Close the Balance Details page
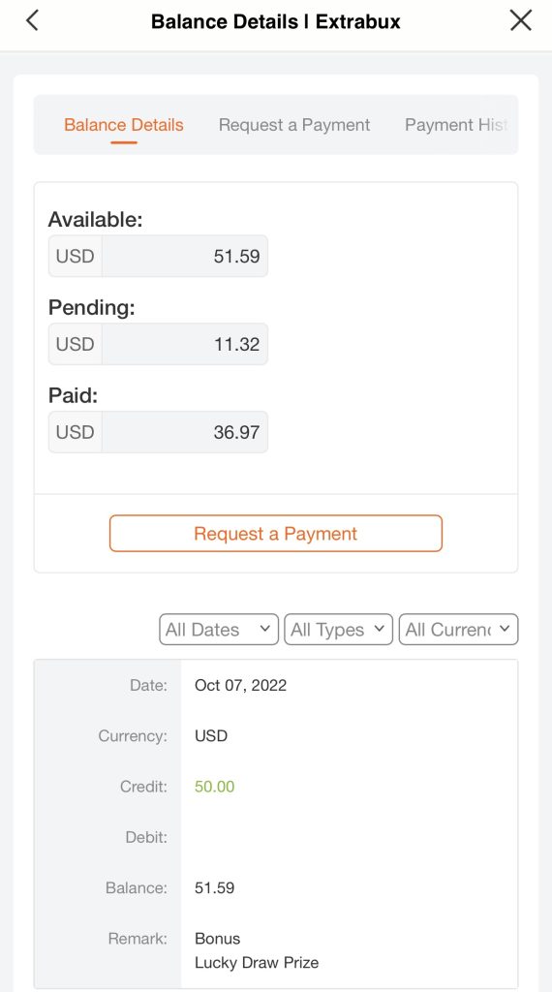 520,21
